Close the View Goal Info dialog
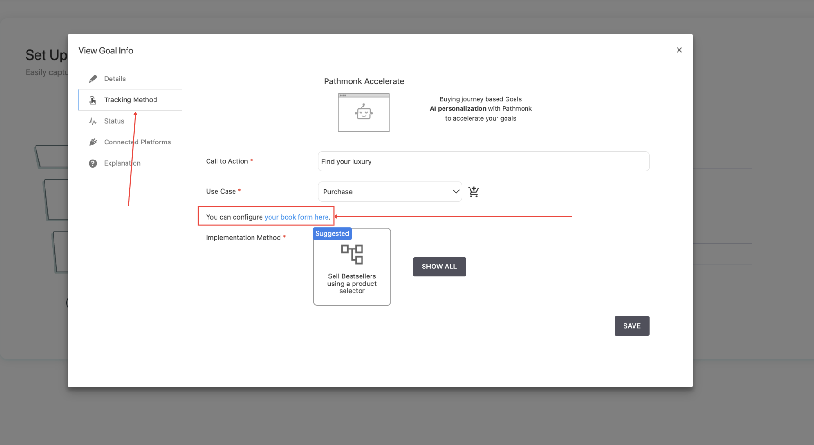 (679, 50)
